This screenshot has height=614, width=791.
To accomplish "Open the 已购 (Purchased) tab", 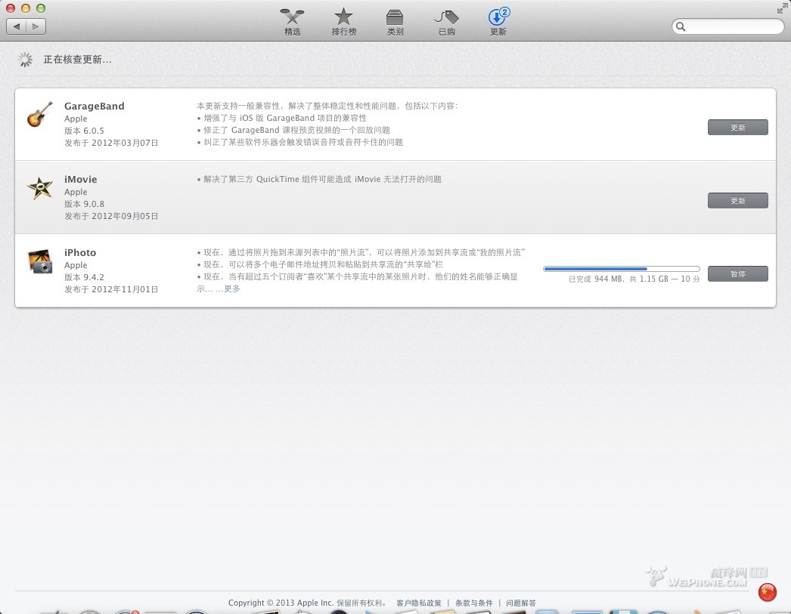I will click(x=446, y=22).
